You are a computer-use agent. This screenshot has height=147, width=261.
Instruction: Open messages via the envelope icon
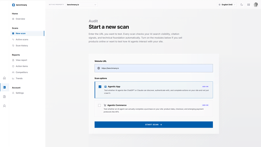[x=249, y=5]
